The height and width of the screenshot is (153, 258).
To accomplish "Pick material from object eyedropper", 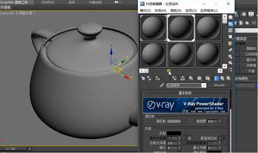I will 162,85.
